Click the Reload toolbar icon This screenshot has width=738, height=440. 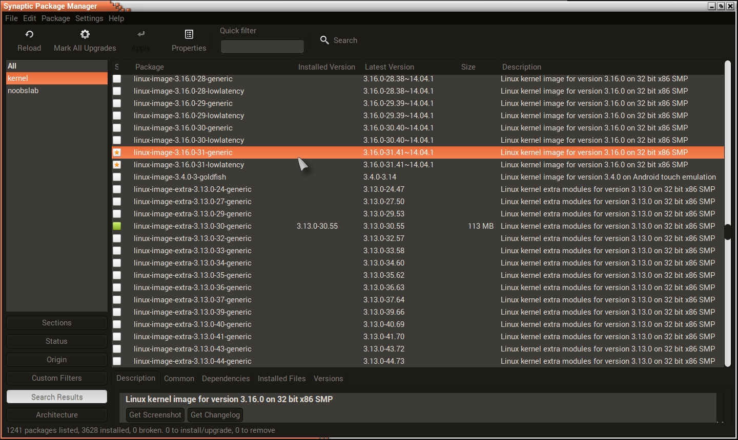pos(29,34)
